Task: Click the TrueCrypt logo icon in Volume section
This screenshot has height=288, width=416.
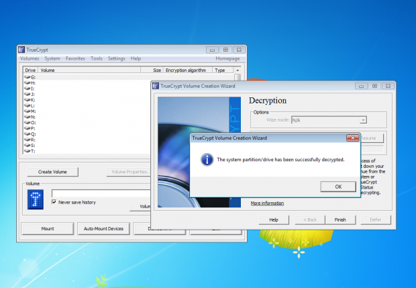Action: pos(36,199)
